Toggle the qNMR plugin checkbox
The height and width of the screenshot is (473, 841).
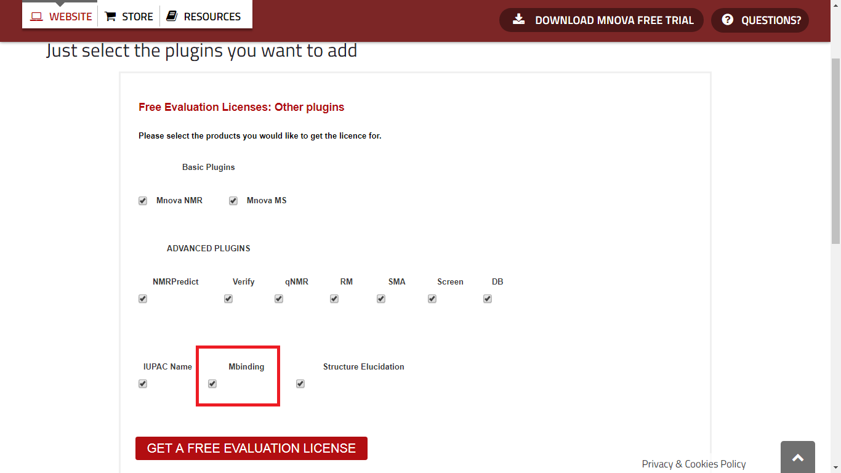(279, 299)
